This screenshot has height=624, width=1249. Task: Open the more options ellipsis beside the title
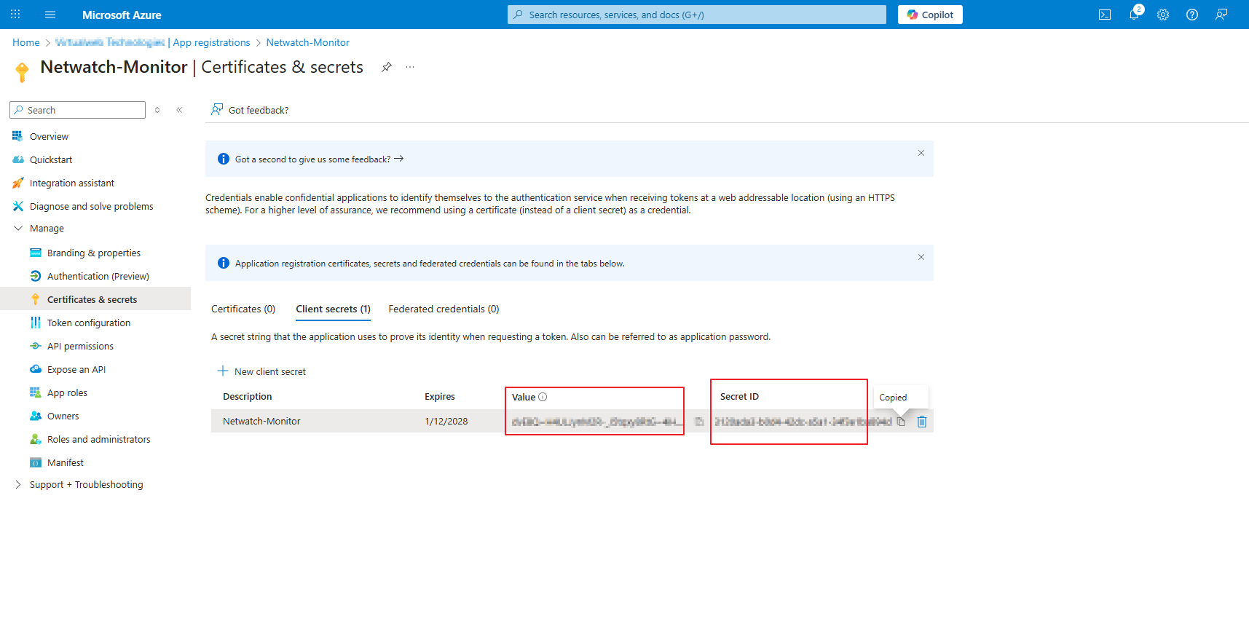410,67
